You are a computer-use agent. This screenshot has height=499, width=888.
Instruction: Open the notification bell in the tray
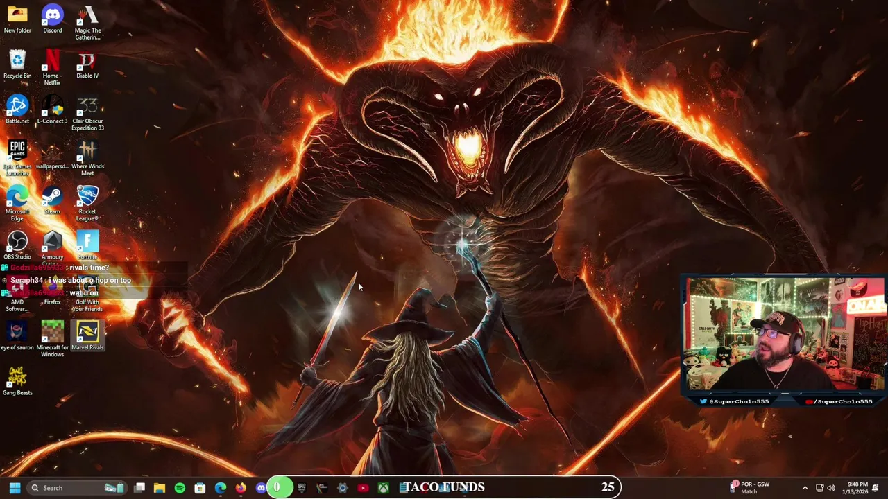876,488
